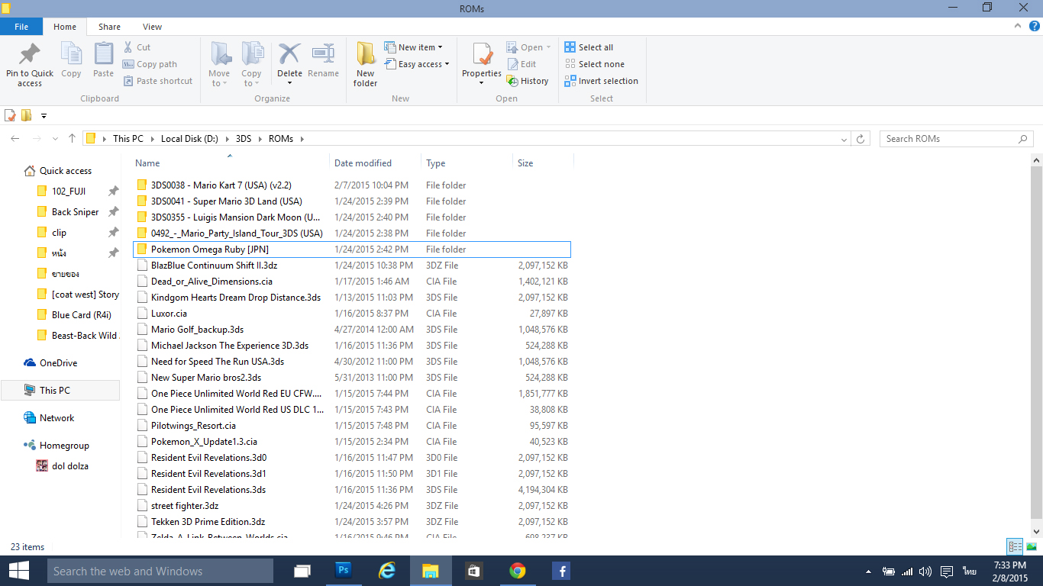Open the File menu tab
Screen dimensions: 1043x586
point(21,27)
